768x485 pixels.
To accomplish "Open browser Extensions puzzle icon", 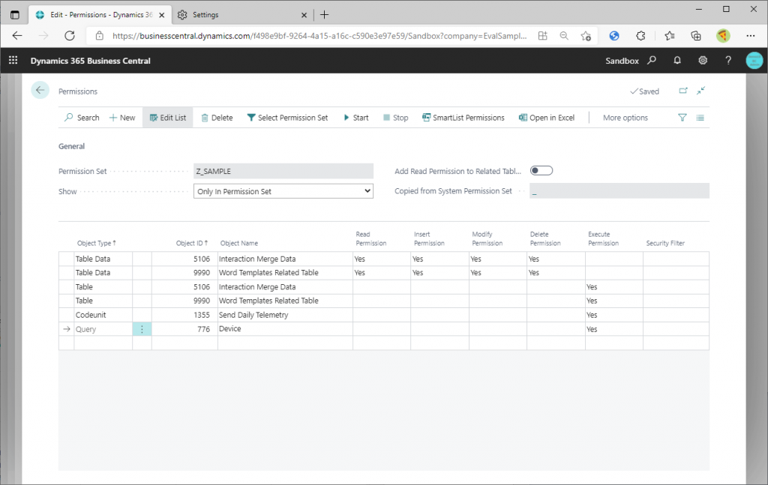I will click(640, 36).
